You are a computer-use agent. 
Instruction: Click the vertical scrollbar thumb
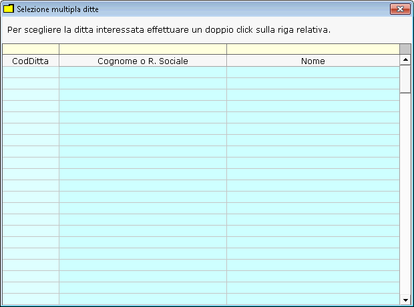coord(405,79)
